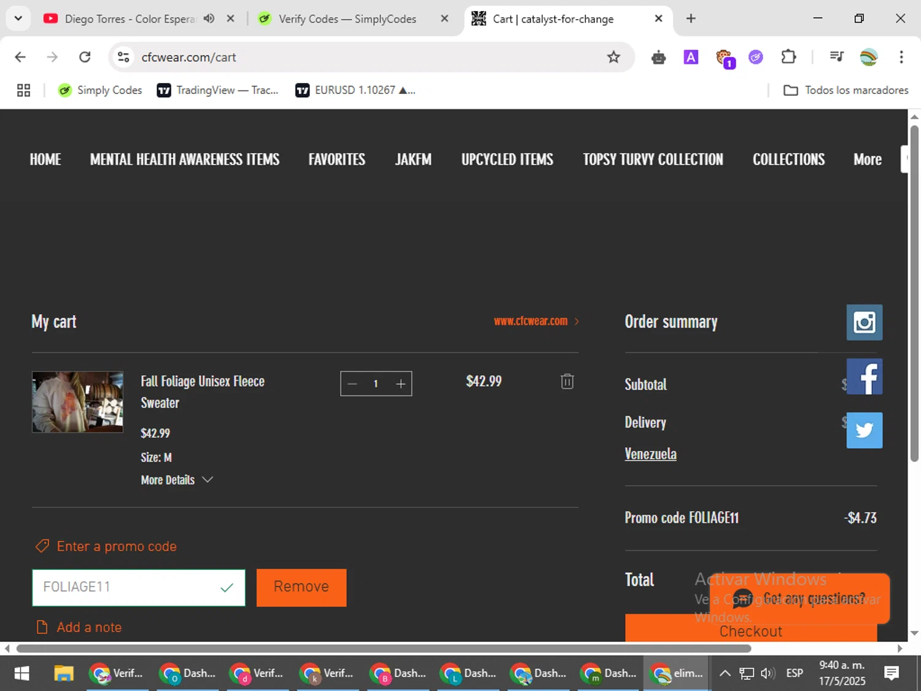Click the Twitter social icon
This screenshot has width=921, height=691.
[864, 430]
